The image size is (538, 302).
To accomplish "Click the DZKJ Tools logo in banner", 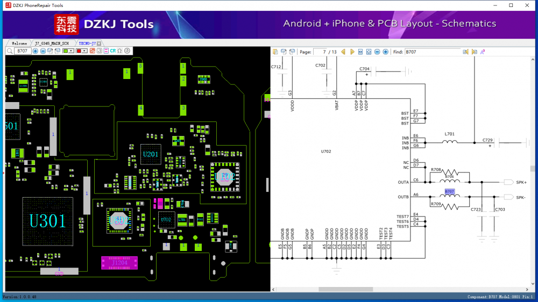I will coord(104,24).
